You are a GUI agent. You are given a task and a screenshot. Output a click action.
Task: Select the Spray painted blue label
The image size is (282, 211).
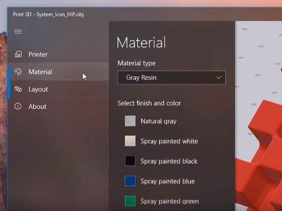tap(168, 181)
